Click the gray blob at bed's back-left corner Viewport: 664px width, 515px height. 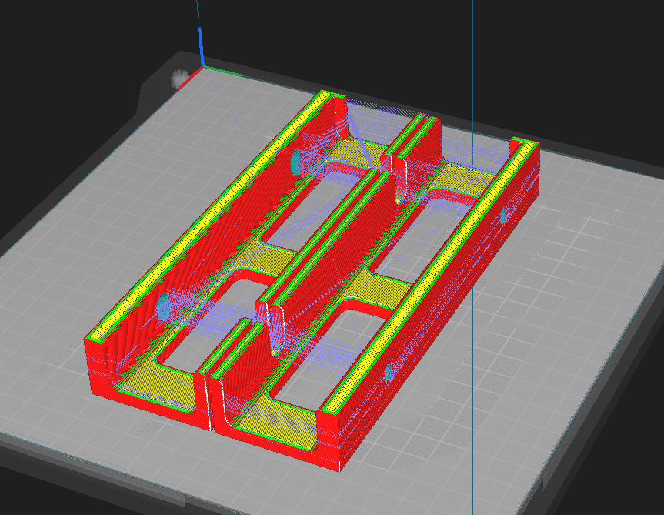[182, 77]
